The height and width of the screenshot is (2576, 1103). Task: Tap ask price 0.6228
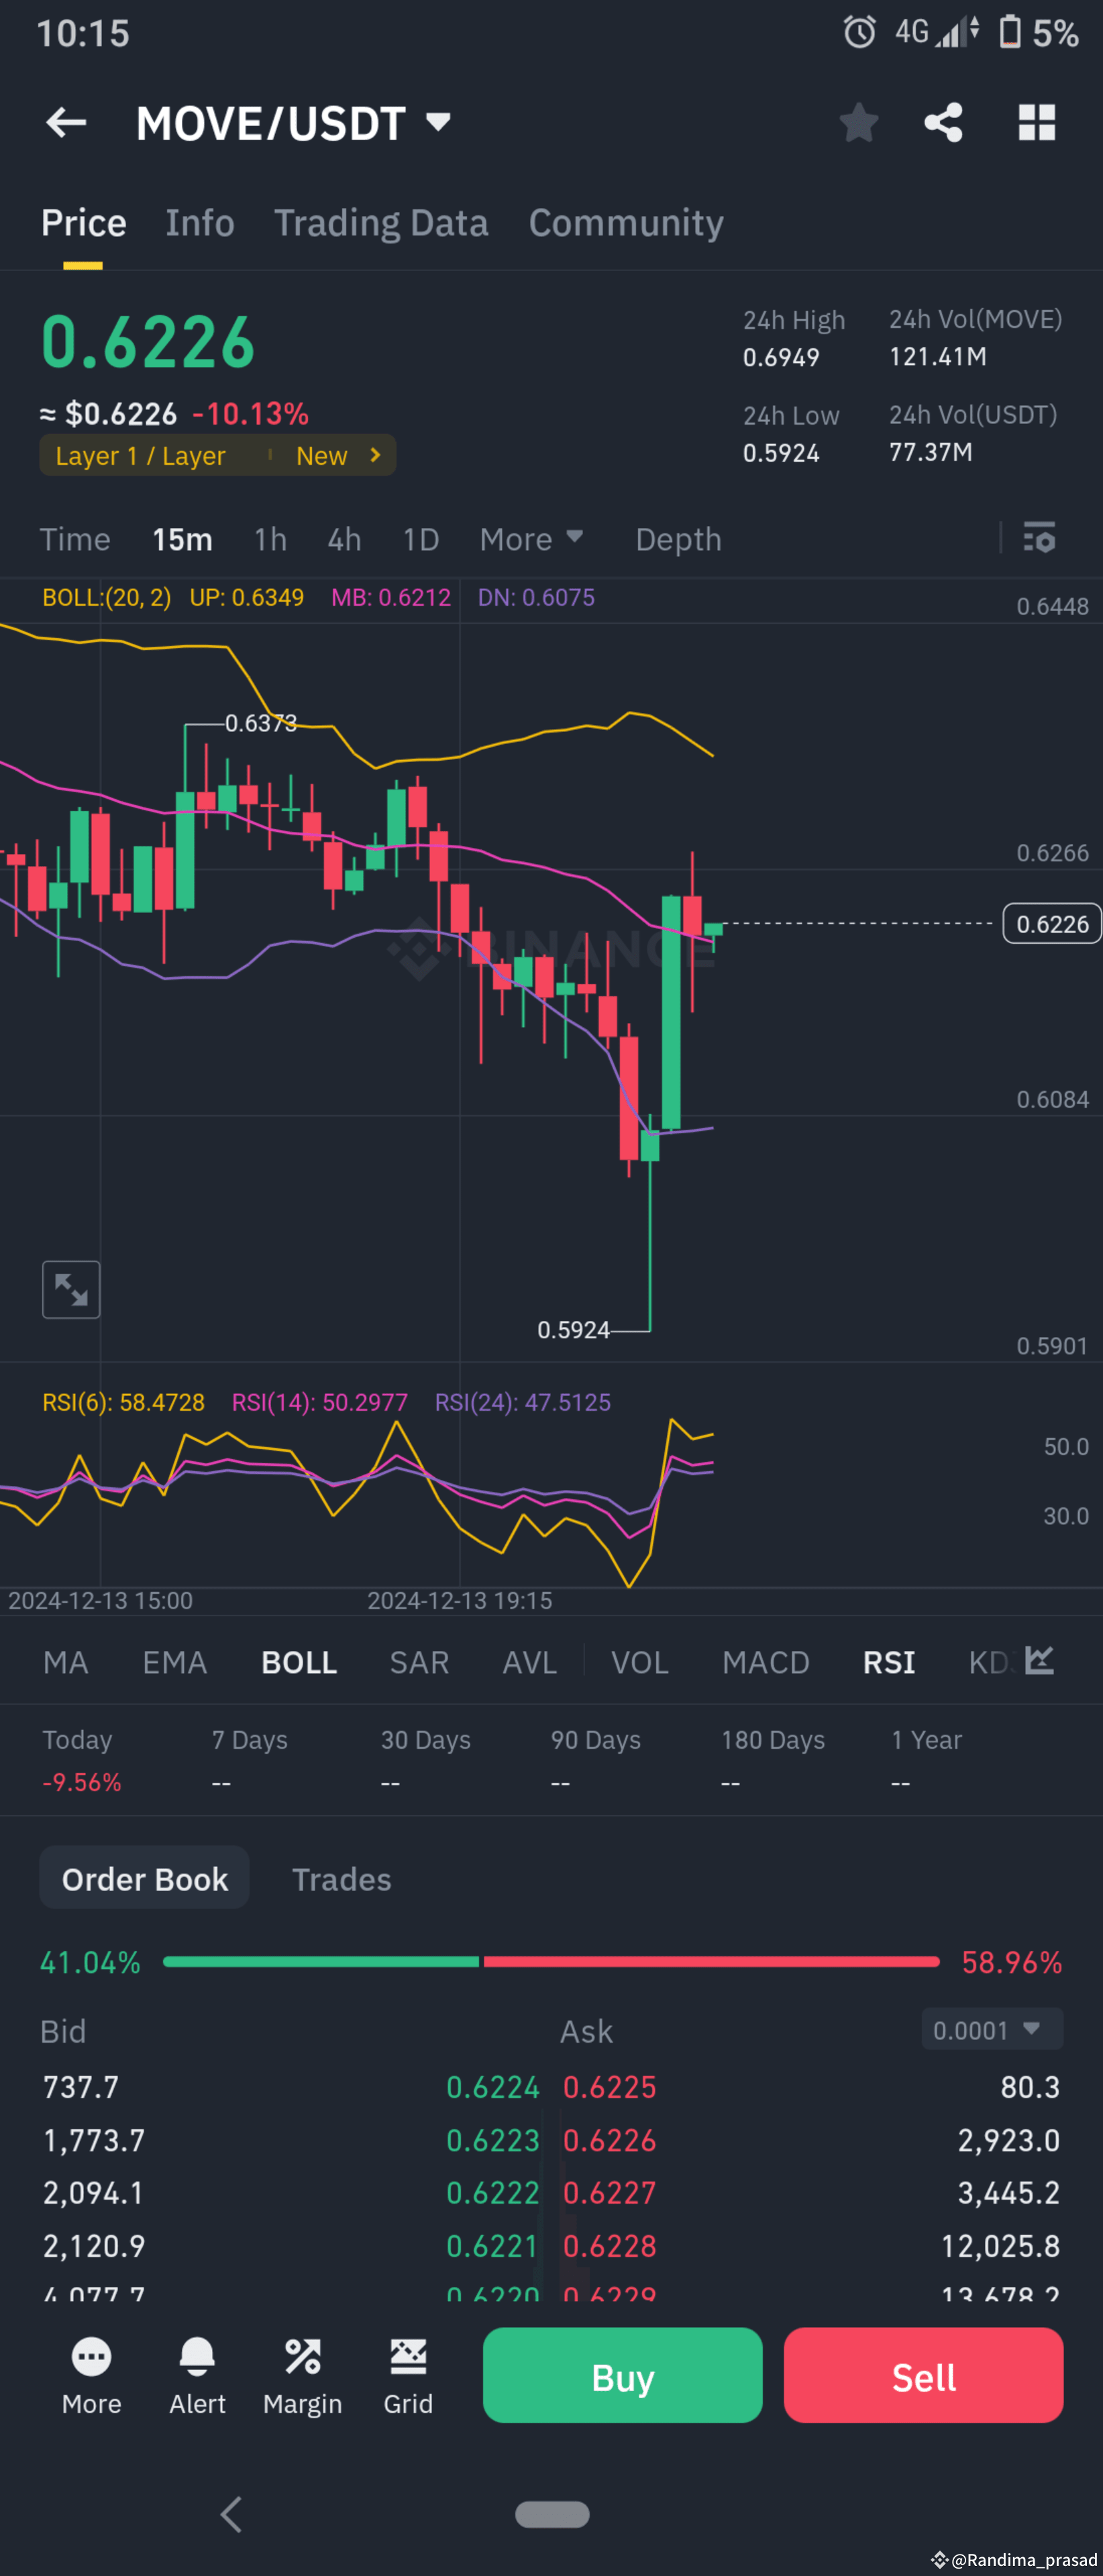tap(609, 2246)
